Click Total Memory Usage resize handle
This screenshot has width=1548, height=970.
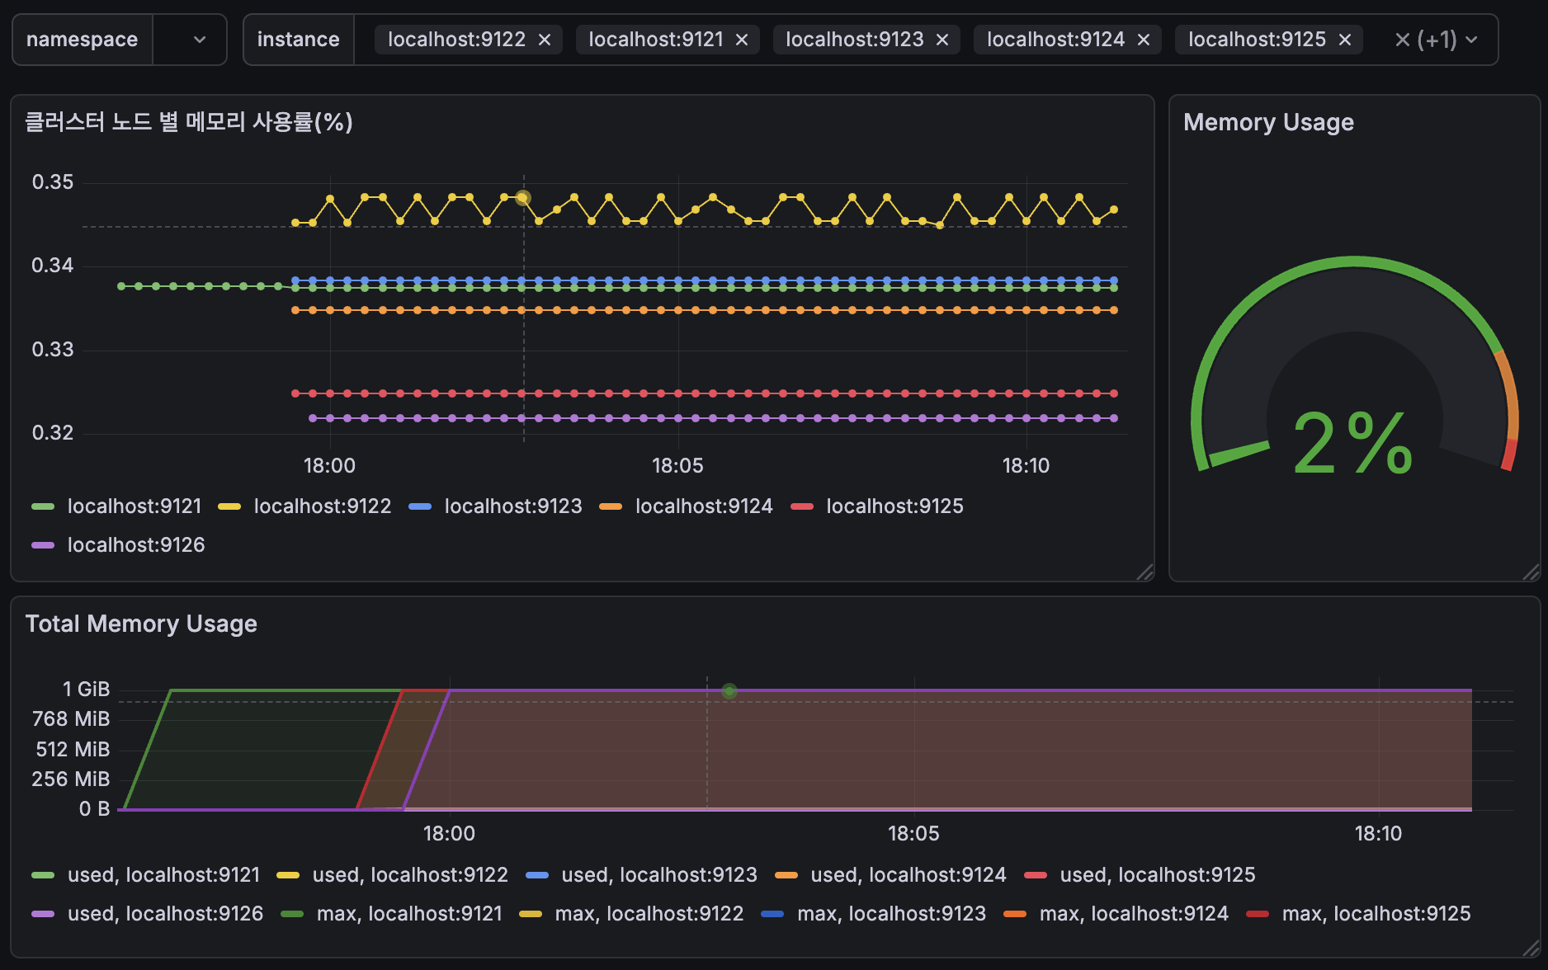pyautogui.click(x=1531, y=948)
